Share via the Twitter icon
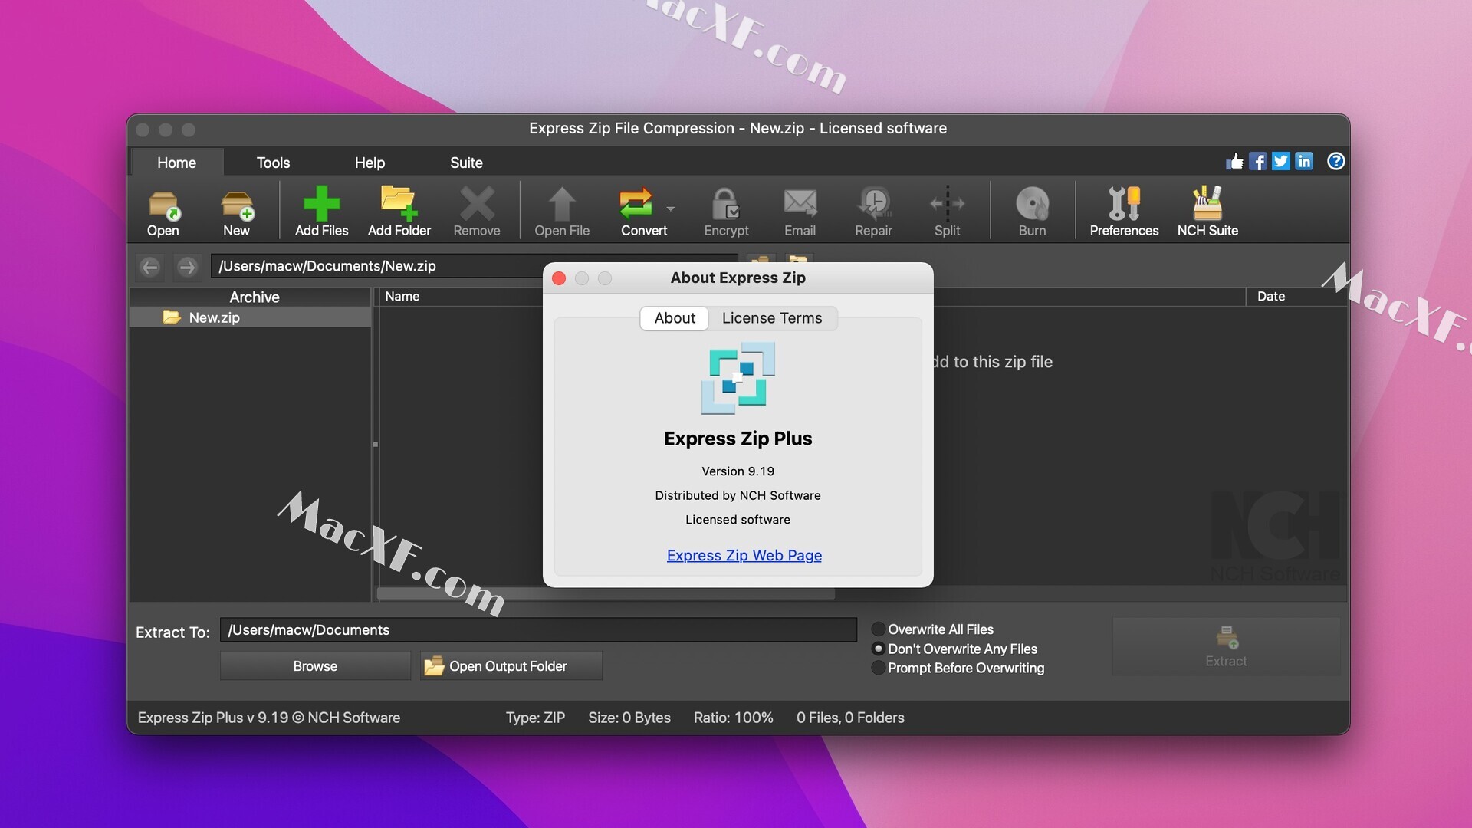1472x828 pixels. click(x=1281, y=161)
